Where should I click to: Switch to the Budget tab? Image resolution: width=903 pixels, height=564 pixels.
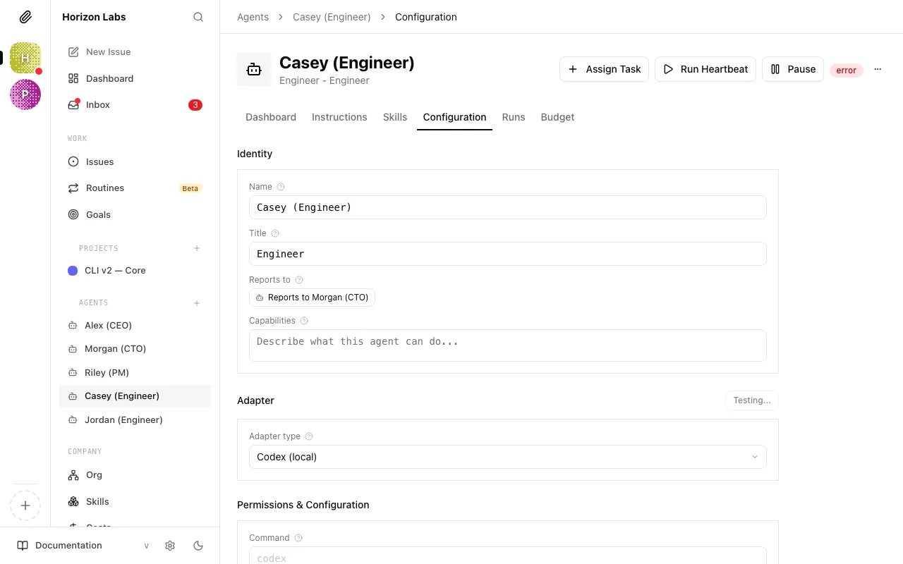tap(557, 117)
